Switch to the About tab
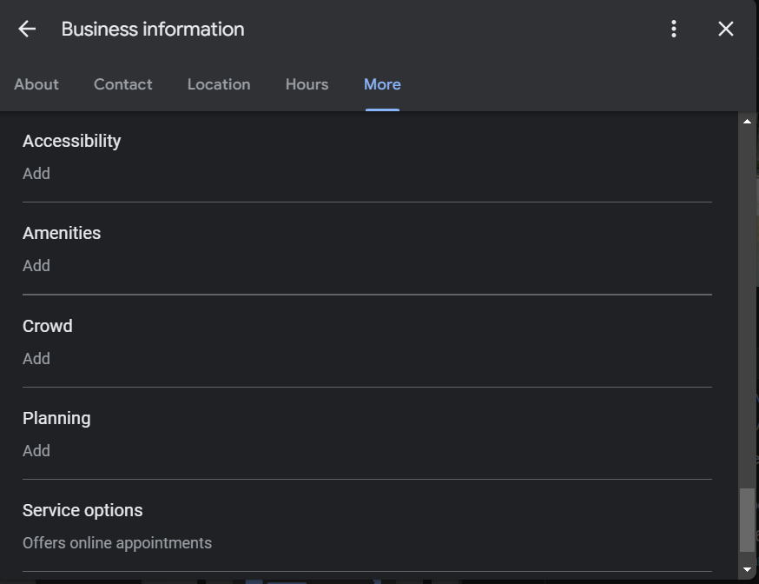Image resolution: width=759 pixels, height=584 pixels. click(x=36, y=84)
